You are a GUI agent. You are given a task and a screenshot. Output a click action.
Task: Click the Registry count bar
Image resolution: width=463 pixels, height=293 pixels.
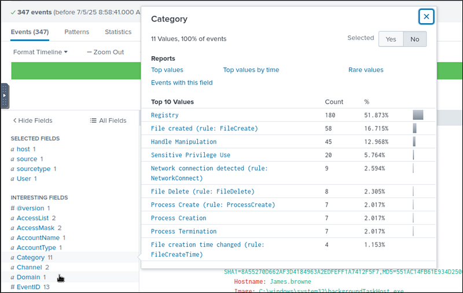418,115
